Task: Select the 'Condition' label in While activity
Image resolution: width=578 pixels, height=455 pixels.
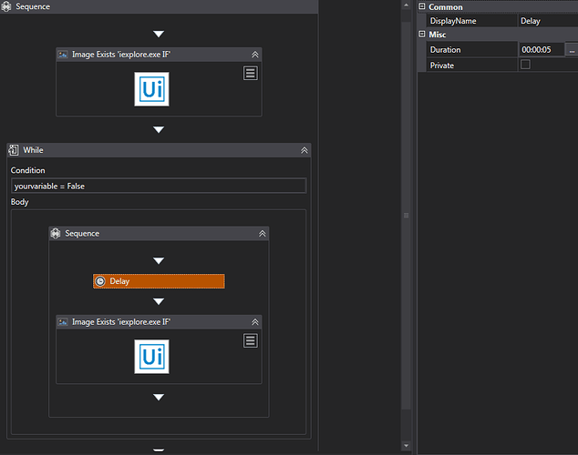Action: pos(28,170)
